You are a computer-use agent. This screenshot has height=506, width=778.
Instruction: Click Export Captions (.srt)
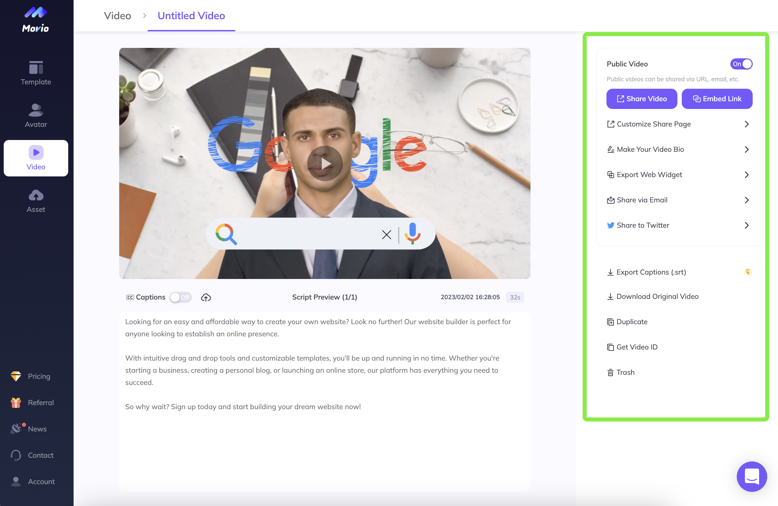coord(651,272)
